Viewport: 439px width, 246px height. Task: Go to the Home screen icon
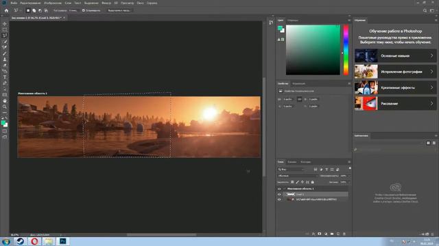6,10
